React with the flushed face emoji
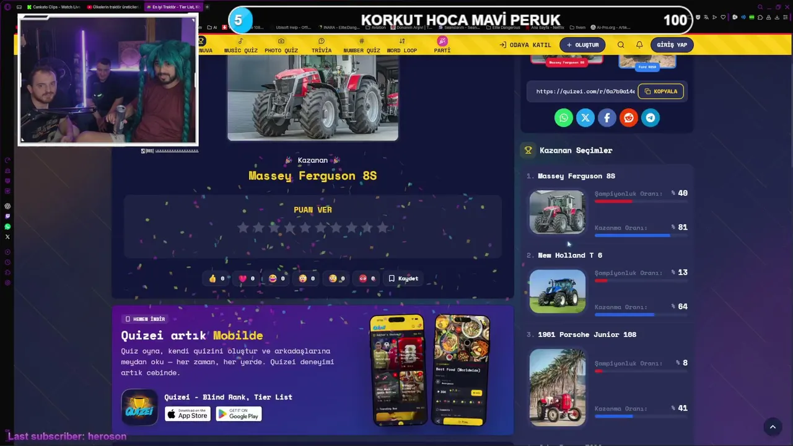This screenshot has width=793, height=446. 337,279
